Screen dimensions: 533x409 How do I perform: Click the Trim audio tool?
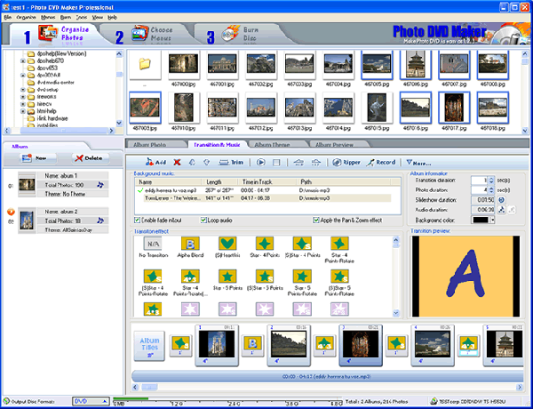[x=230, y=163]
